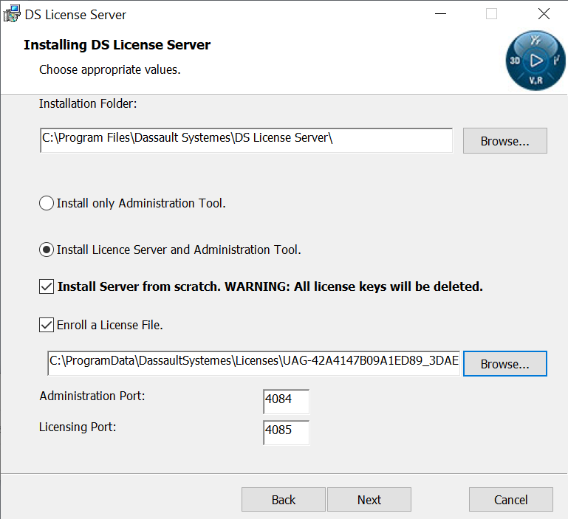Image resolution: width=568 pixels, height=519 pixels.
Task: Click the DS License Server installer title icon
Action: coord(12,14)
